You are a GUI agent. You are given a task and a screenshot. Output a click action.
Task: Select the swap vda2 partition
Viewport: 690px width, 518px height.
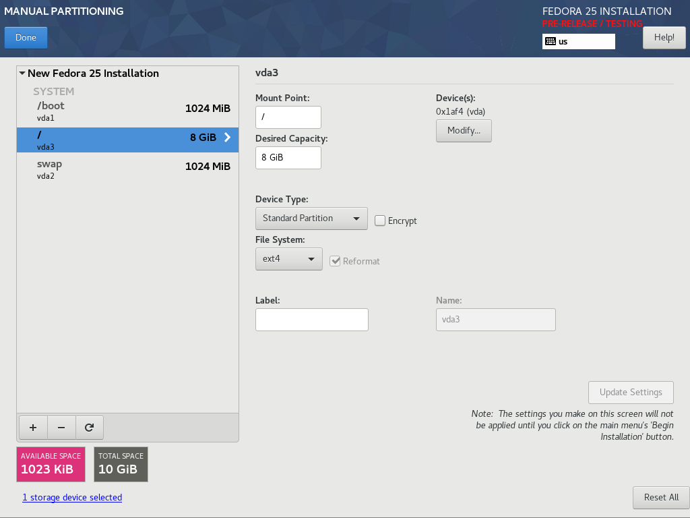[127, 169]
